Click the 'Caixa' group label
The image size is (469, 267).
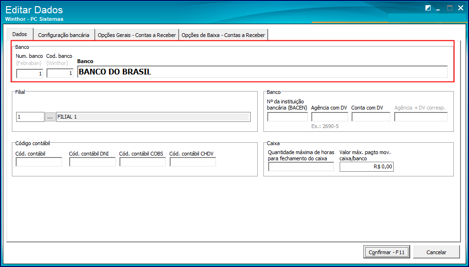click(x=273, y=144)
